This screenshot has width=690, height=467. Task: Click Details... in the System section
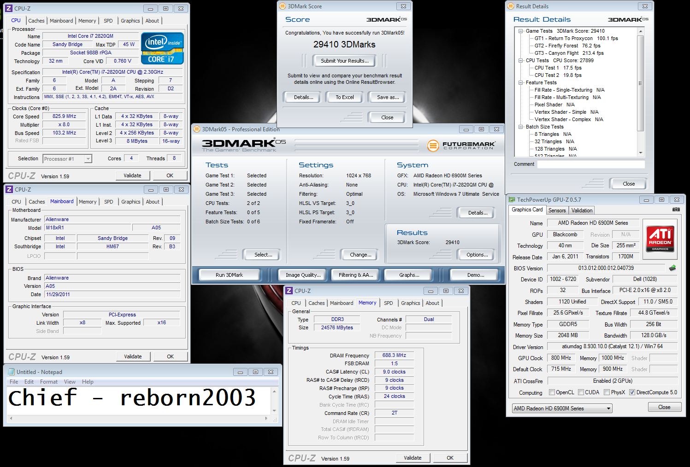(x=478, y=213)
